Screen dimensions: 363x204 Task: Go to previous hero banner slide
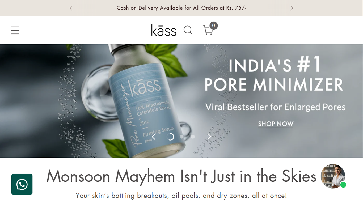coord(153,137)
